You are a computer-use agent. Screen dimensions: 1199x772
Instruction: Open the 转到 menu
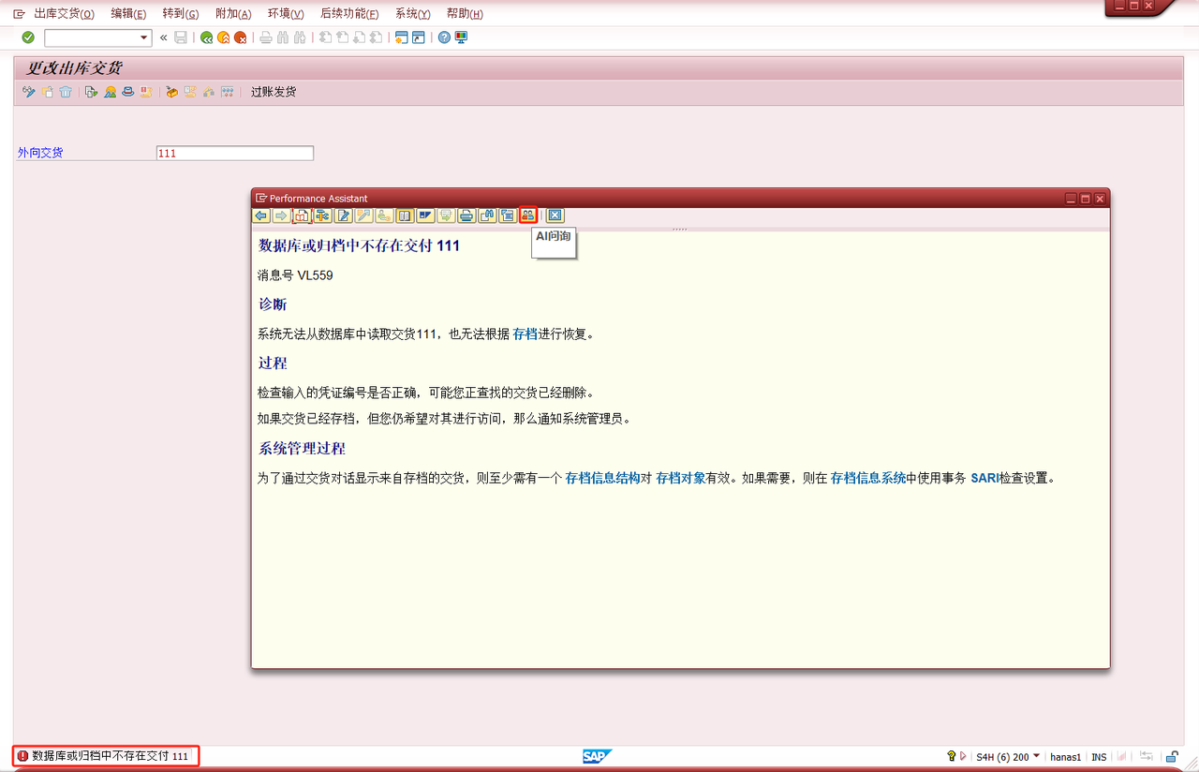coord(181,14)
